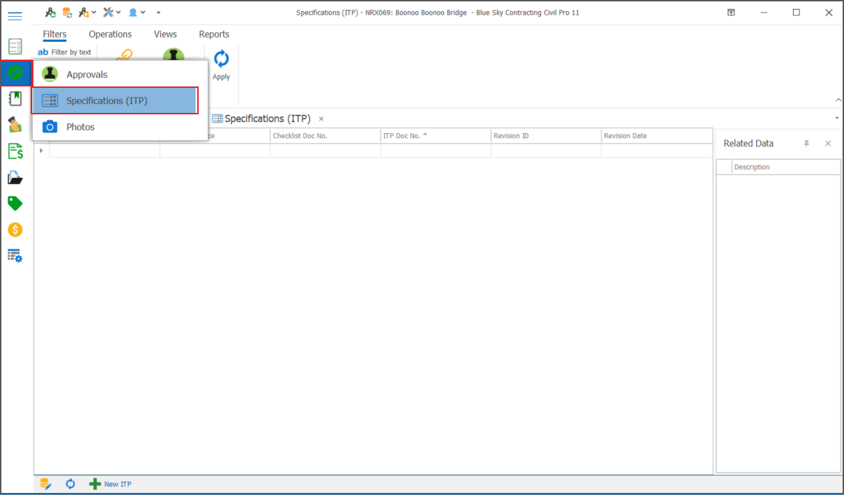
Task: Click the New ITP button
Action: click(111, 484)
